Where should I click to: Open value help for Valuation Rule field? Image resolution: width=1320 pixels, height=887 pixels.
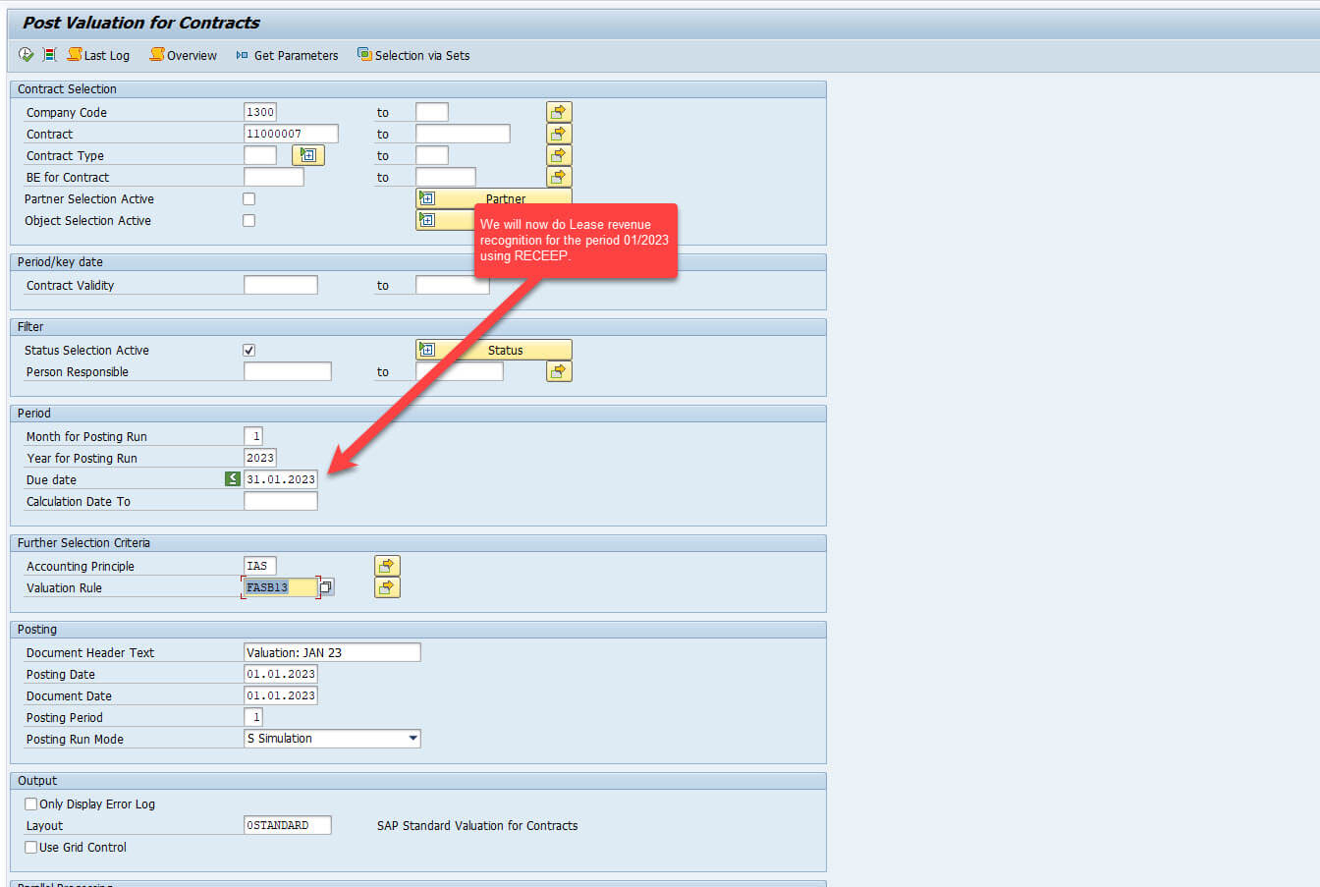(x=326, y=587)
